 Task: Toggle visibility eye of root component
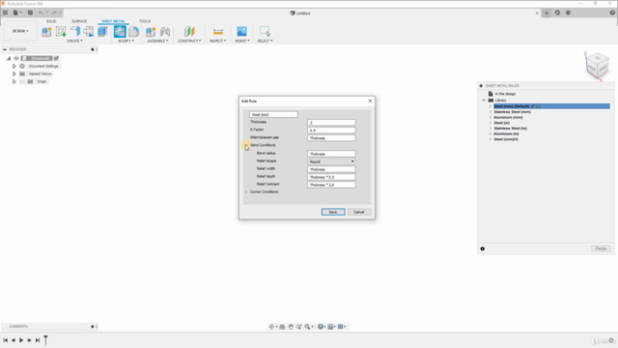click(16, 58)
